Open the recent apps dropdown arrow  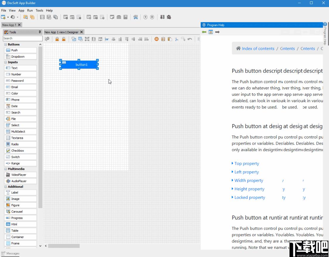pyautogui.click(x=18, y=17)
